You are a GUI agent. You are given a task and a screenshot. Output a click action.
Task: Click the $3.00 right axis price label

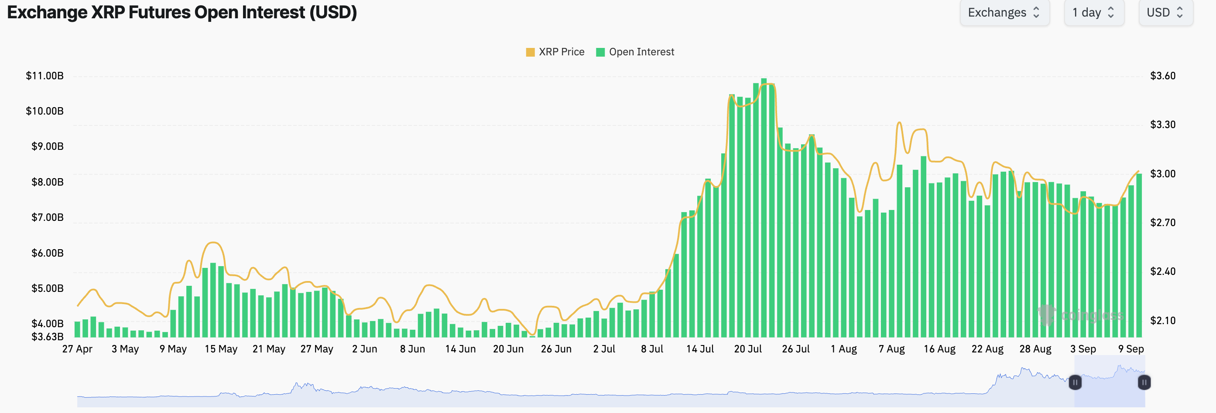1163,174
